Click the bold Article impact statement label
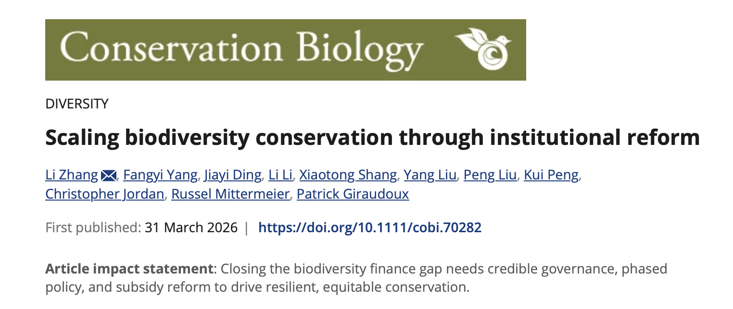The height and width of the screenshot is (309, 733). 128,269
